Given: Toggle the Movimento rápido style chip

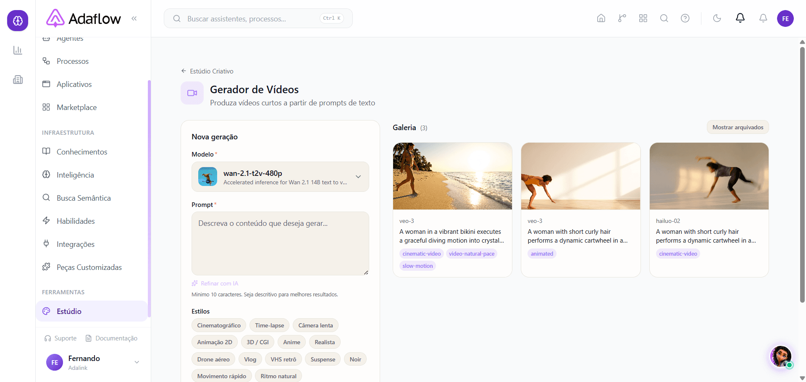Looking at the screenshot, I should tap(222, 376).
